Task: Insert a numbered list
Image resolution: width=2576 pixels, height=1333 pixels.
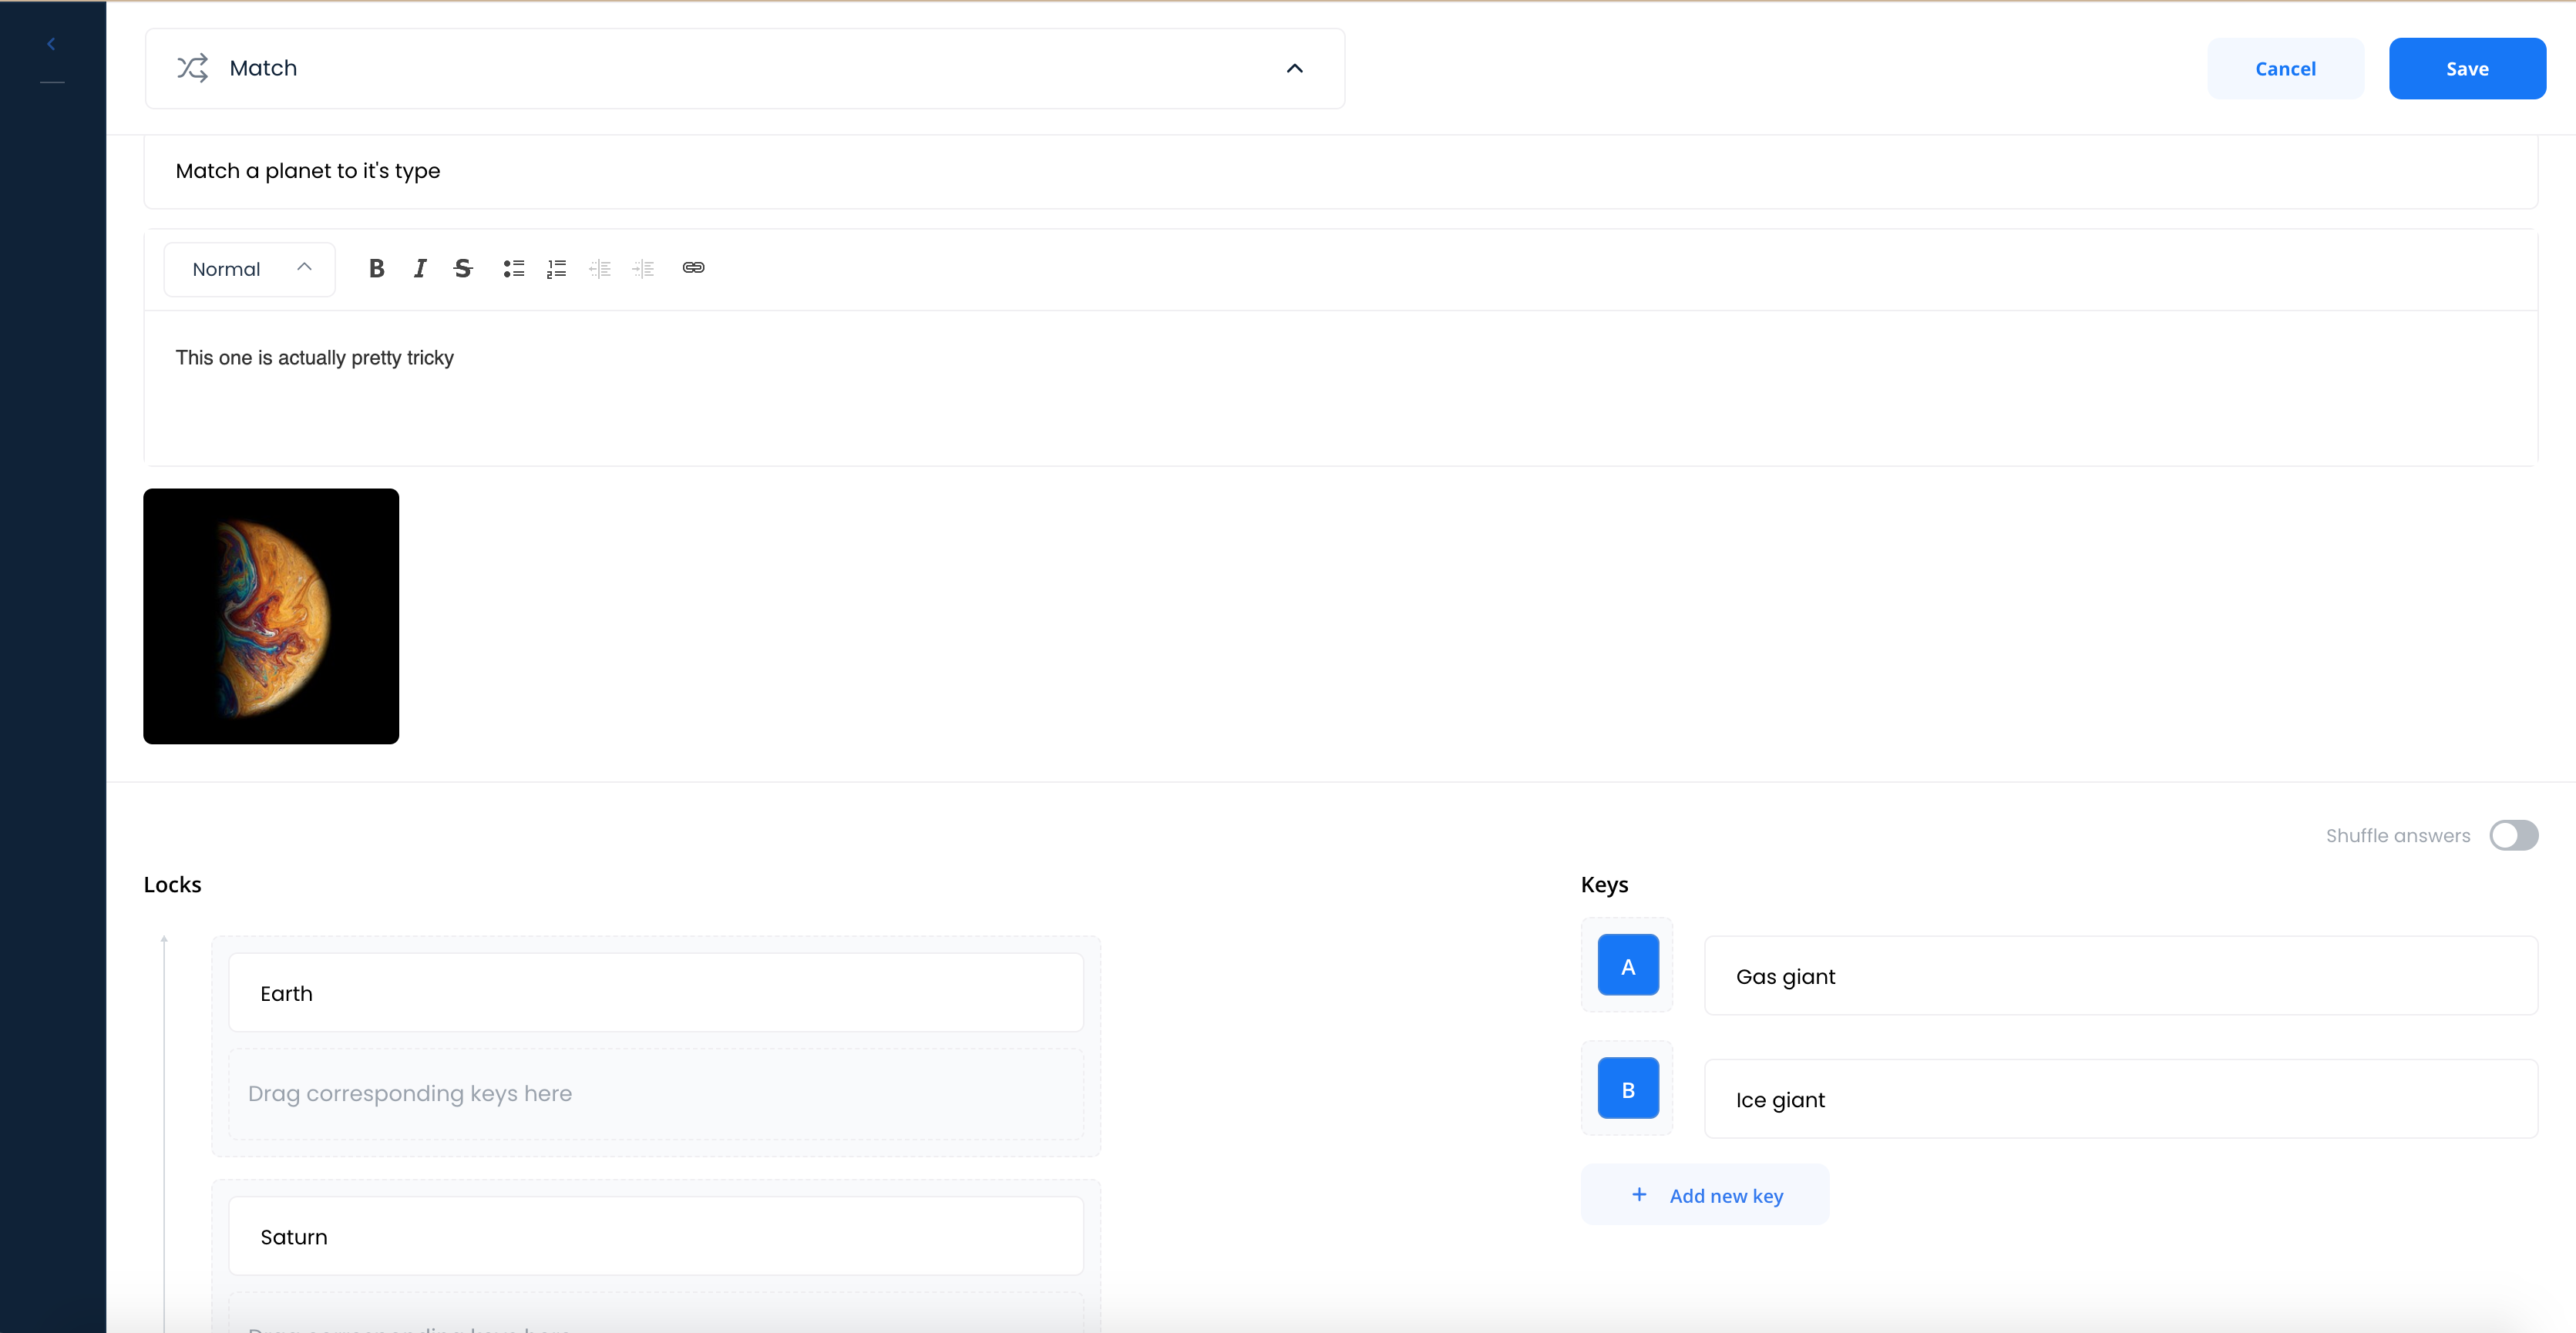Action: click(557, 268)
